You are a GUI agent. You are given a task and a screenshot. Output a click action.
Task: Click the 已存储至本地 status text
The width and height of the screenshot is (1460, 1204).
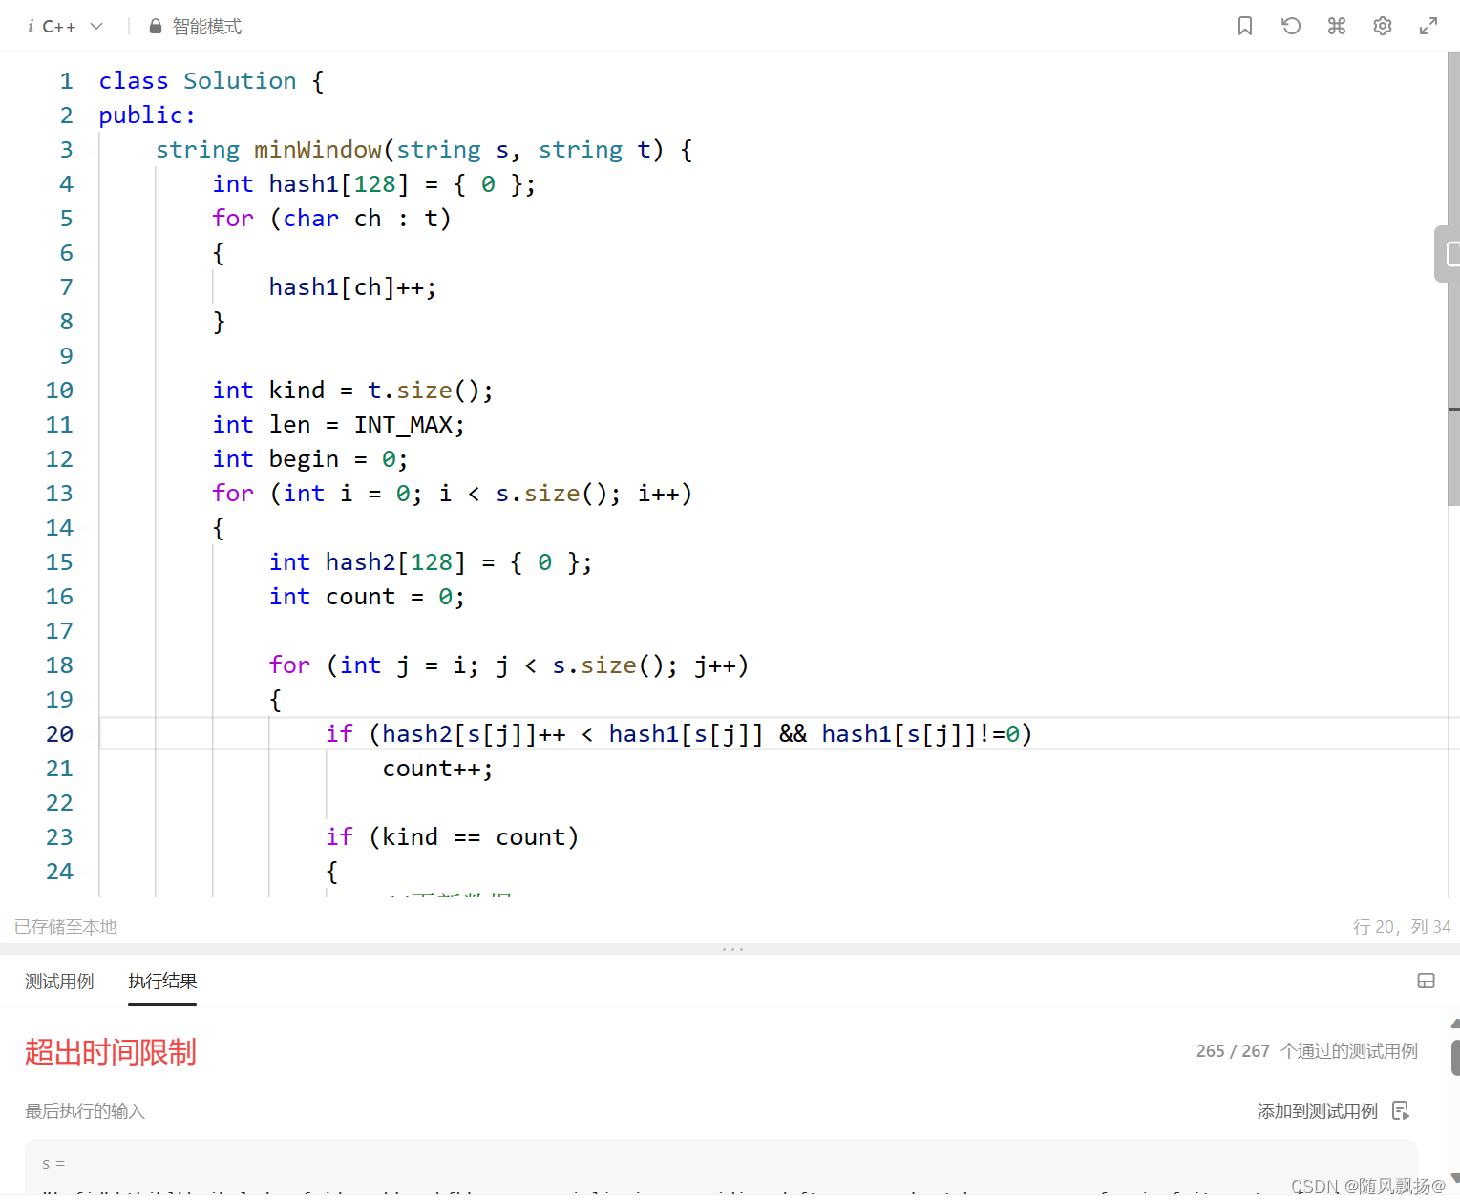[x=66, y=927]
